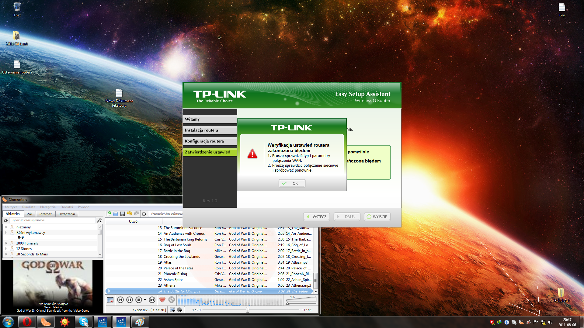
Task: Clear the library search field
Action: (6, 220)
